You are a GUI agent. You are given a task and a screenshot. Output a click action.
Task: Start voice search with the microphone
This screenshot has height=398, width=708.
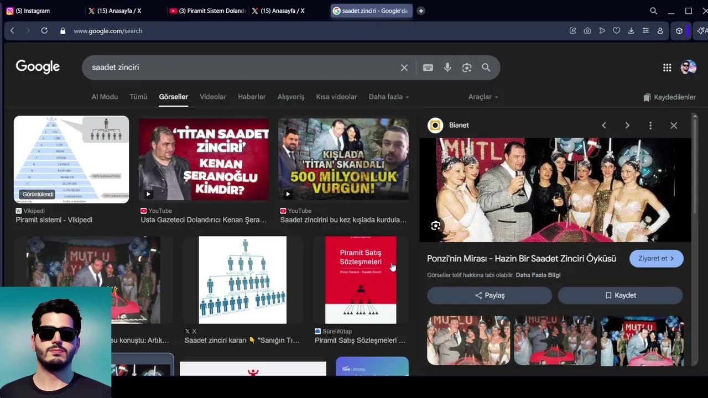pos(447,67)
